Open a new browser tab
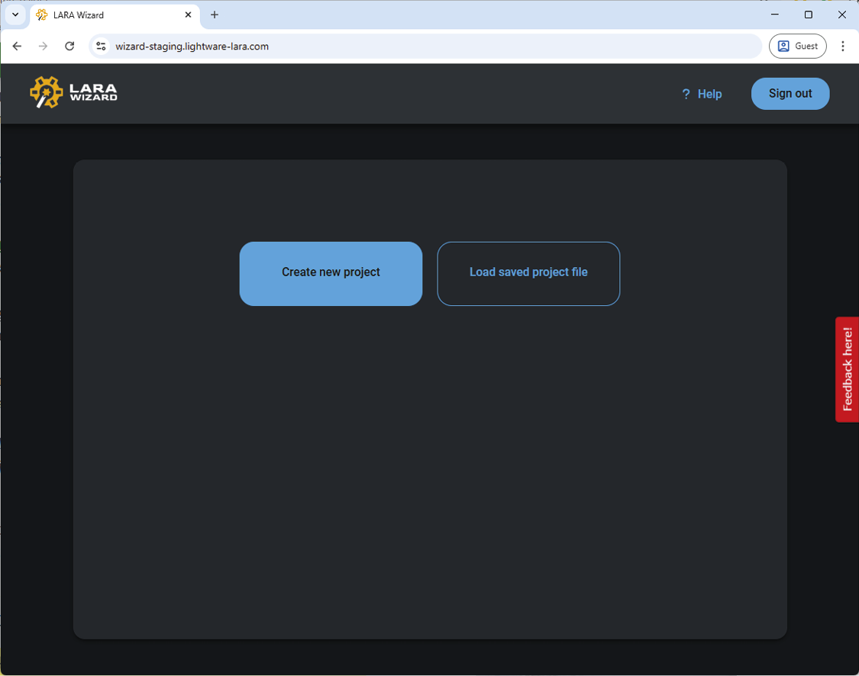859x676 pixels. [x=215, y=14]
